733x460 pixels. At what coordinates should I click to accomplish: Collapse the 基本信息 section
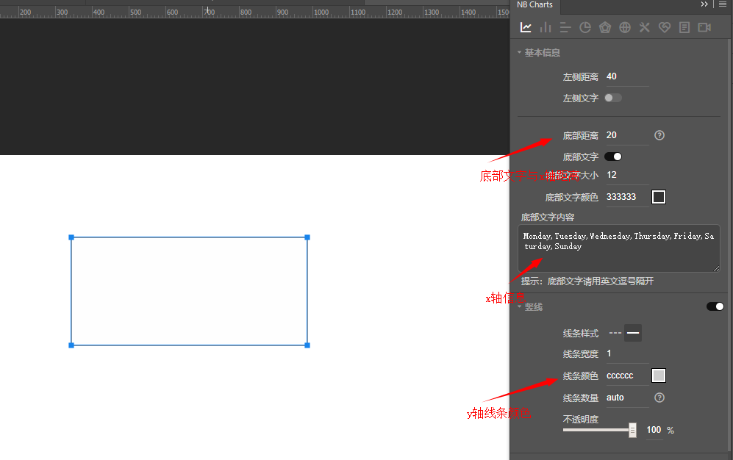(519, 52)
